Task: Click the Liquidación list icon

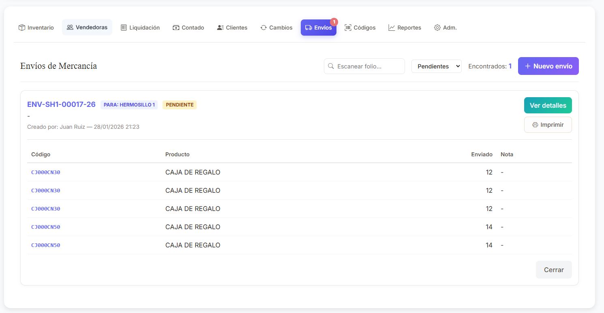Action: click(124, 28)
